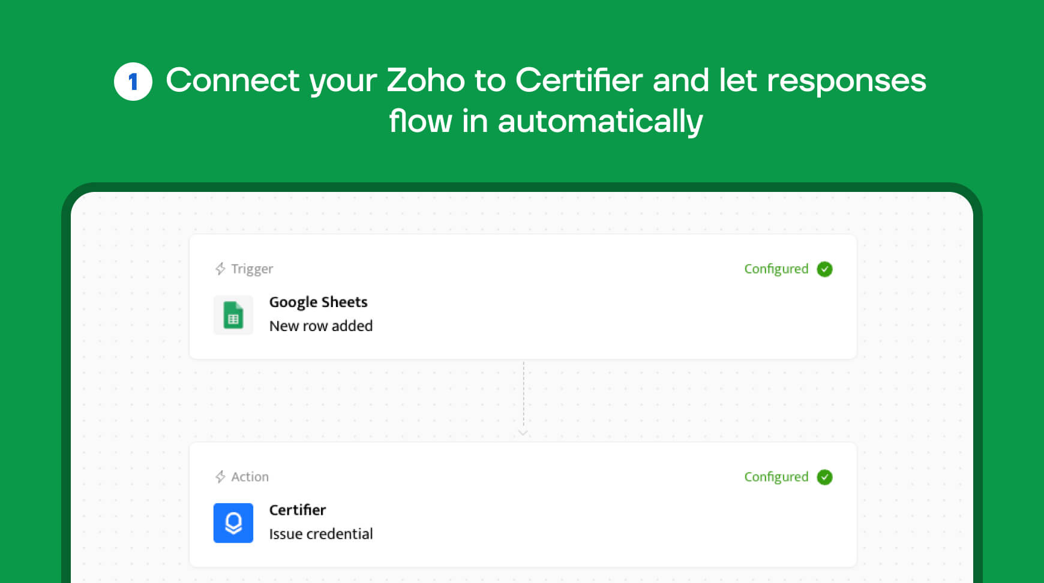Click the green checkmark in Trigger card
Screen dimensions: 1044x583
(x=825, y=269)
